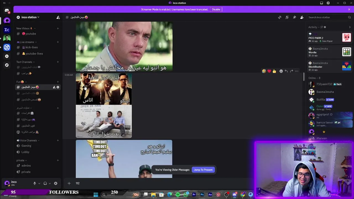Viewport: 354px width, 199px height.
Task: React with laughing emoji
Action: (264, 71)
